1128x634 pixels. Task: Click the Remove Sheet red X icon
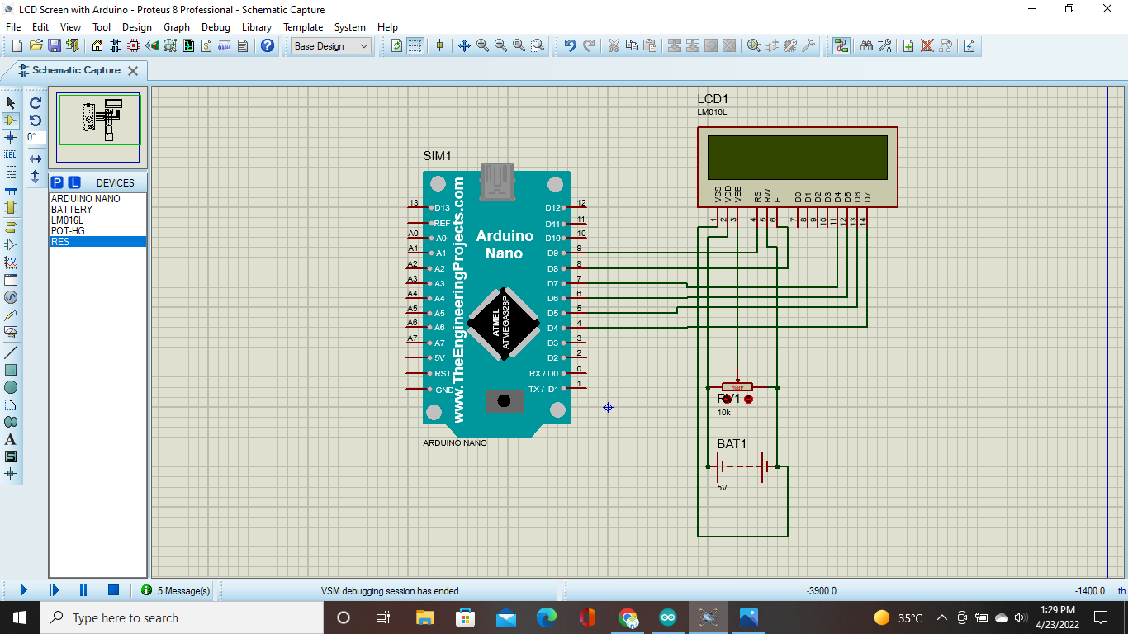pos(927,46)
